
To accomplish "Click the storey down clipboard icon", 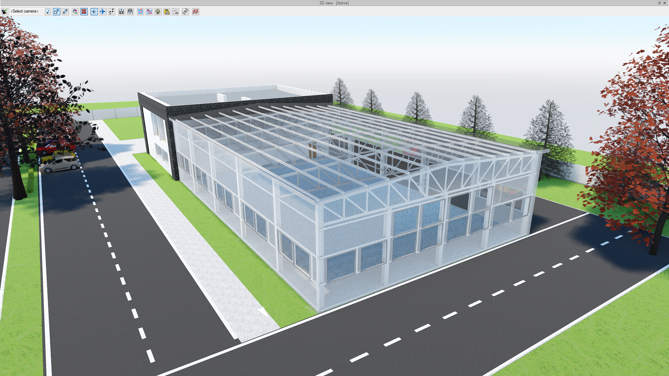I will [121, 11].
